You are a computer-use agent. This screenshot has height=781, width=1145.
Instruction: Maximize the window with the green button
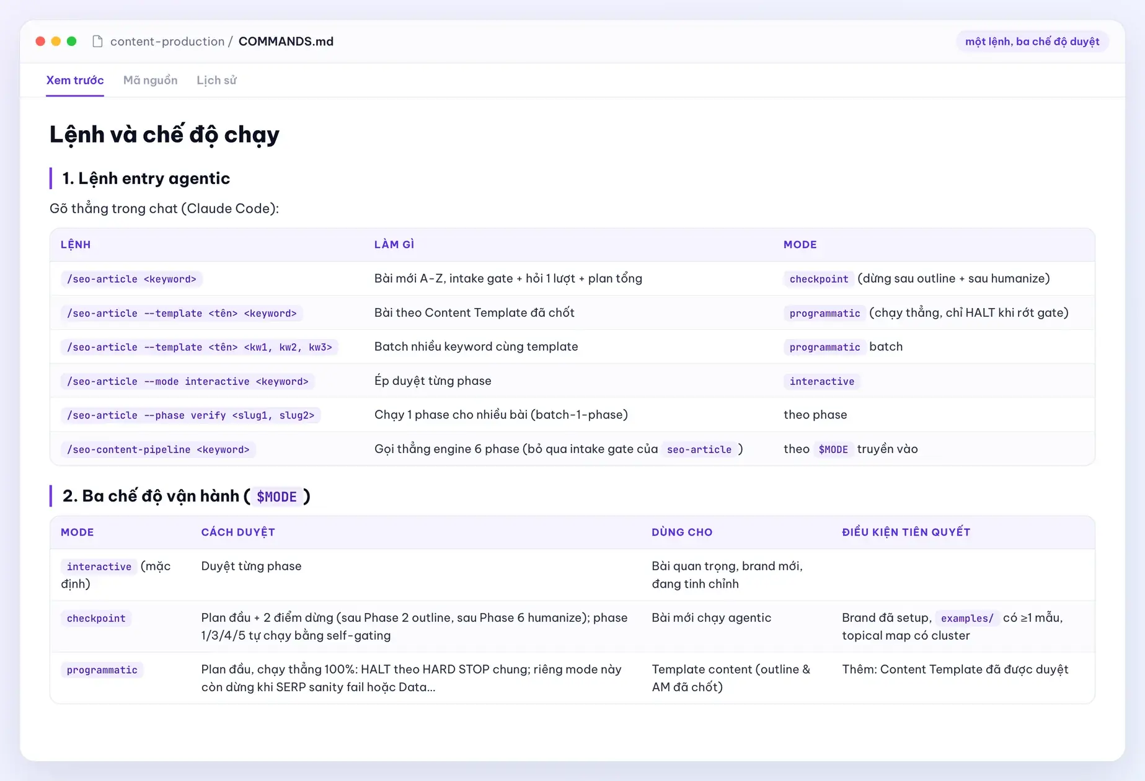(72, 42)
